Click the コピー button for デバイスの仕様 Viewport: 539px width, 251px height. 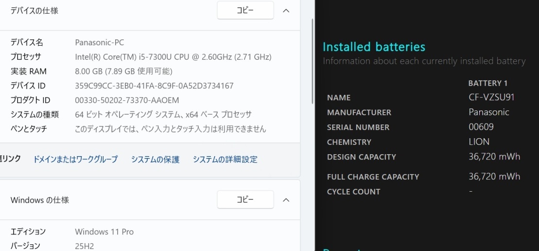[x=245, y=10]
